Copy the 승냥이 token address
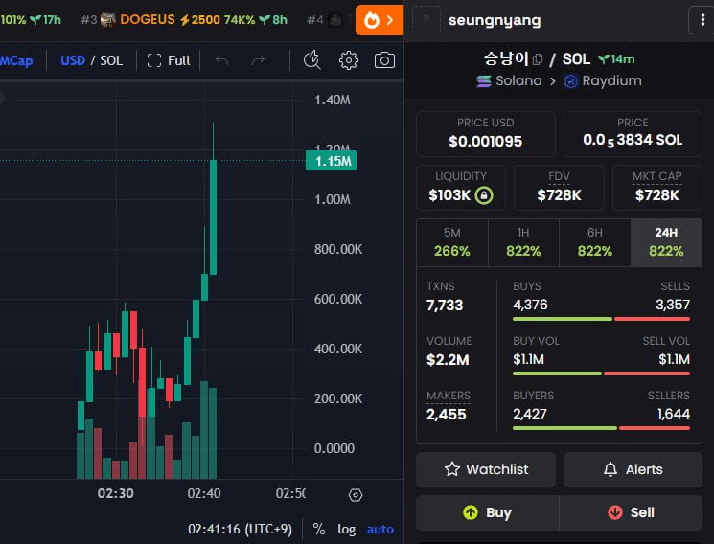The width and height of the screenshot is (714, 544). [538, 59]
